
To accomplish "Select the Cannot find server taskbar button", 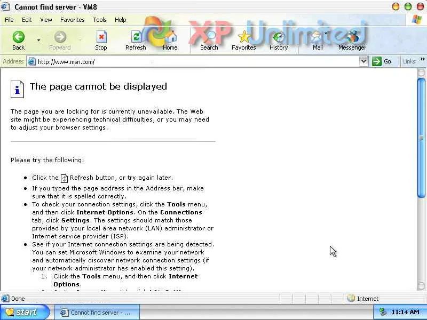I will [97, 313].
